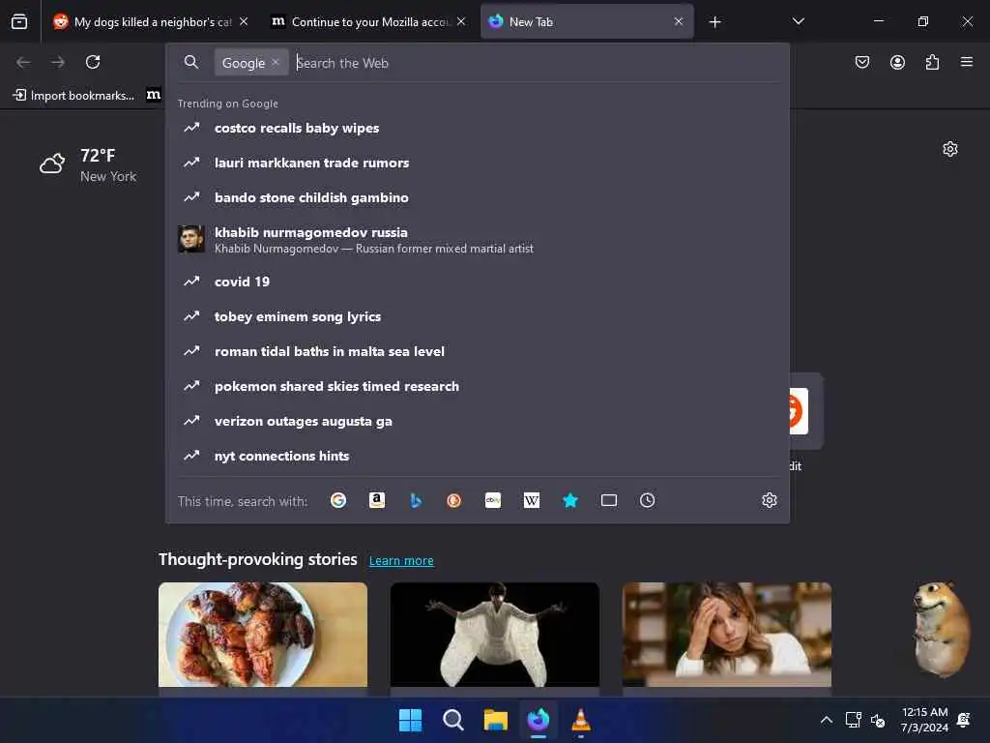Search this time with Bing icon
This screenshot has width=990, height=743.
coord(416,500)
